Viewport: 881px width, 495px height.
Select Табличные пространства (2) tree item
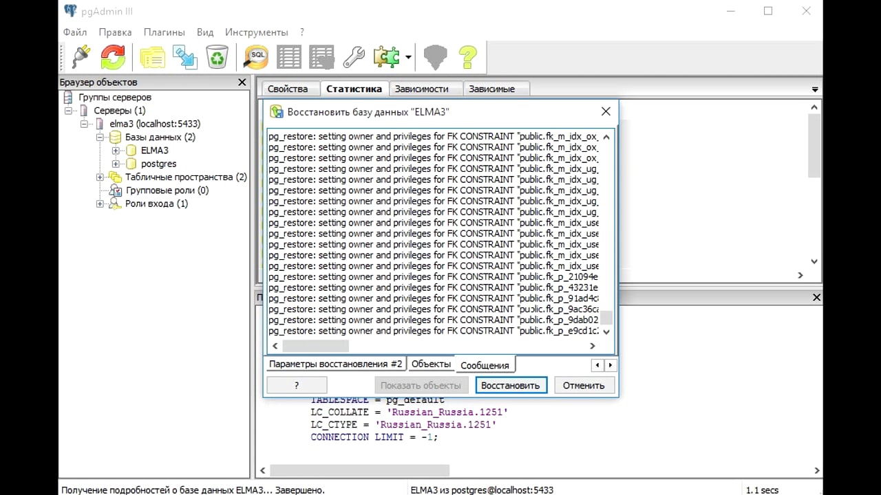pyautogui.click(x=186, y=177)
